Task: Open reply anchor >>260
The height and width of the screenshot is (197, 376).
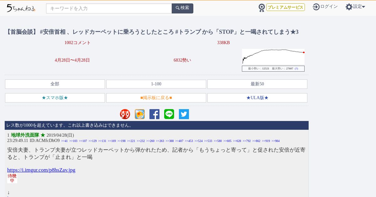Action: (150, 141)
